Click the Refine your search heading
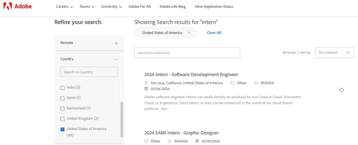The image size is (358, 145). tap(78, 23)
